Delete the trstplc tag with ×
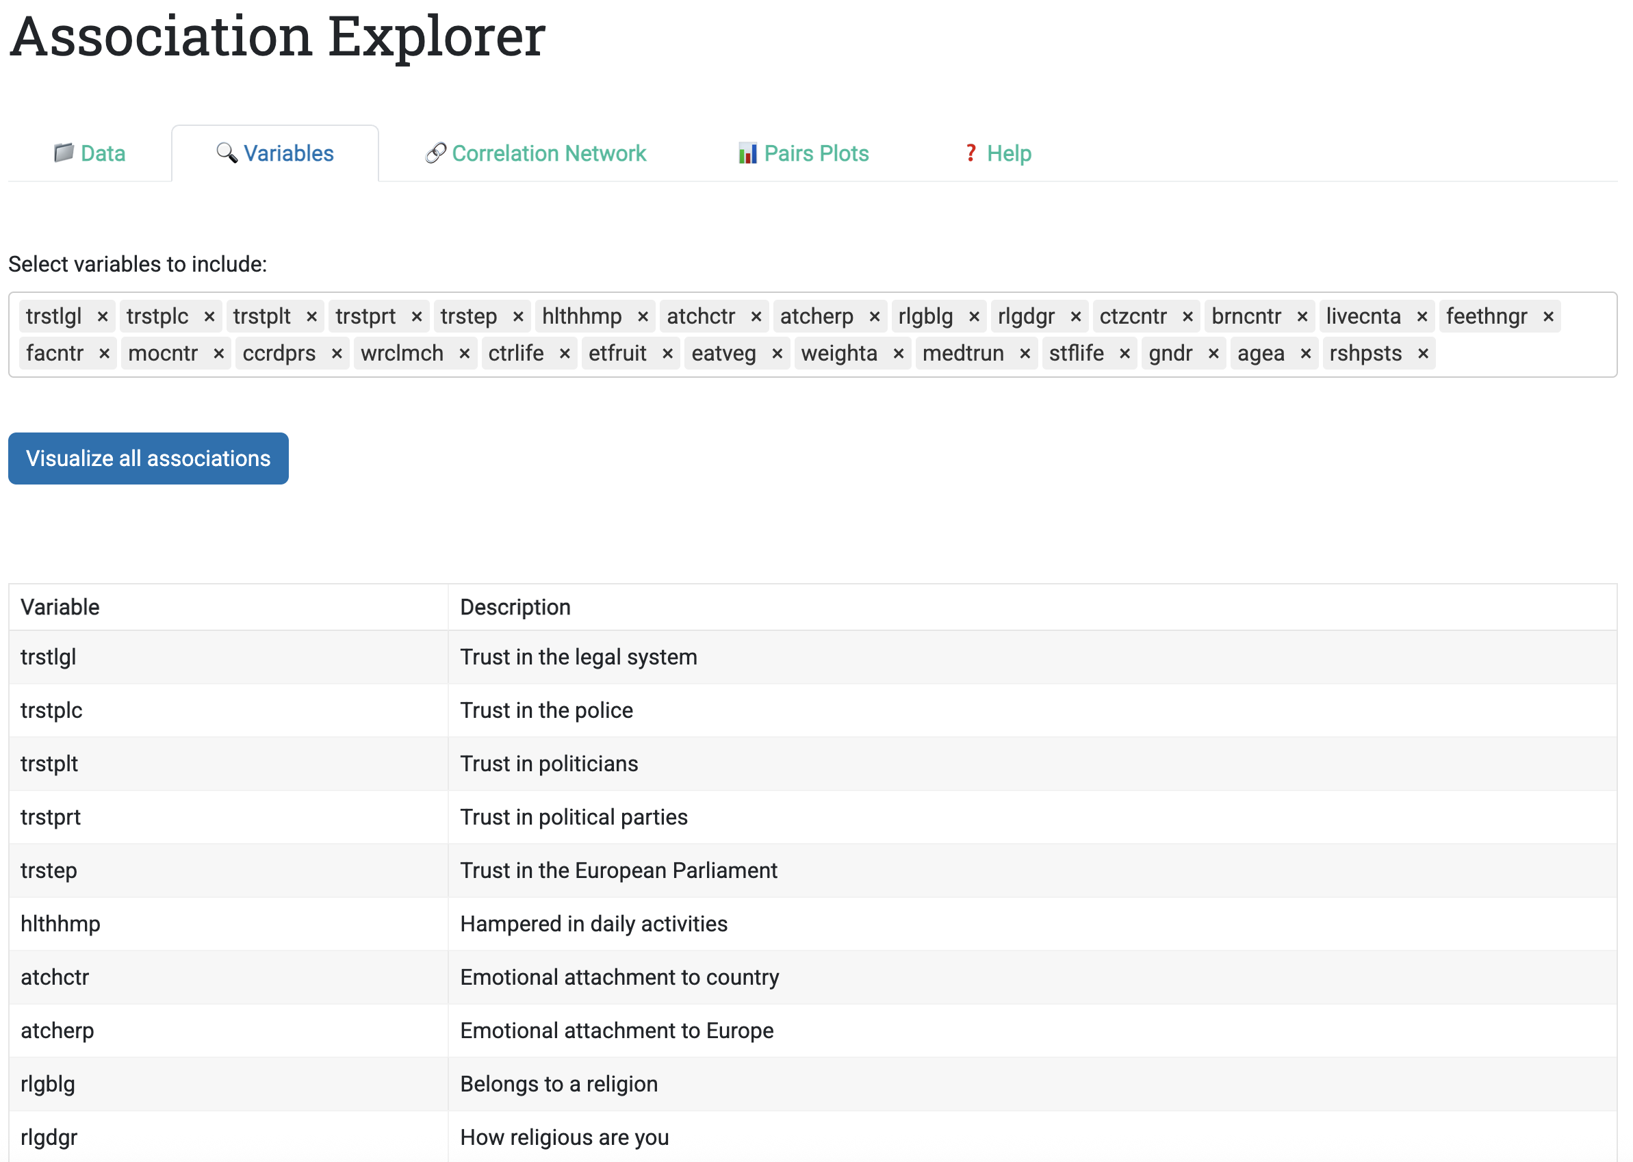1633x1162 pixels. coord(209,317)
